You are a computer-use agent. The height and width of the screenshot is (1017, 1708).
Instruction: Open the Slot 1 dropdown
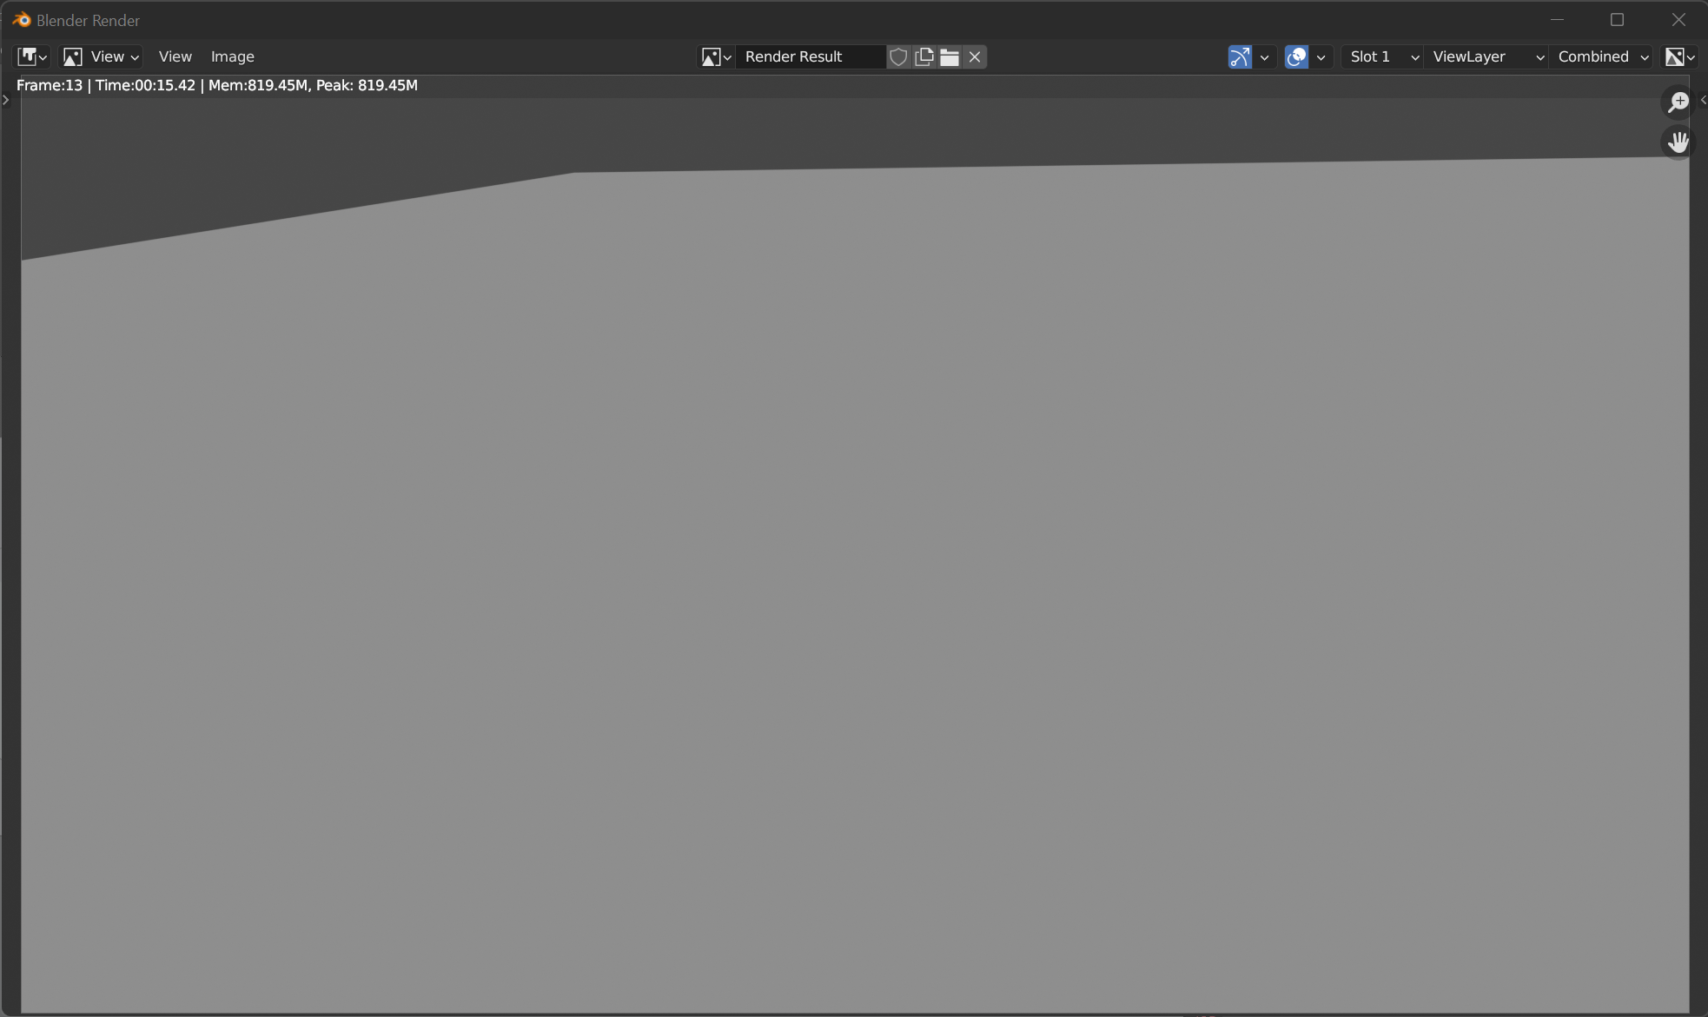[x=1382, y=56]
